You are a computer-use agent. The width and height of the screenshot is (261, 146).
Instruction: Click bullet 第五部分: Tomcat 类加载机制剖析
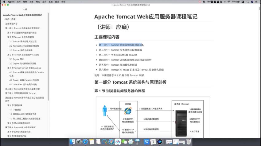point(118,65)
